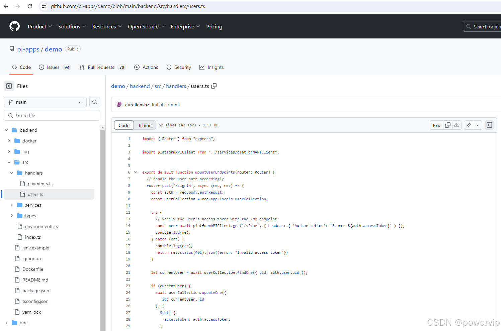Viewport: 501px width, 331px height.
Task: Select the payments.ts file icon
Action: pyautogui.click(x=23, y=184)
